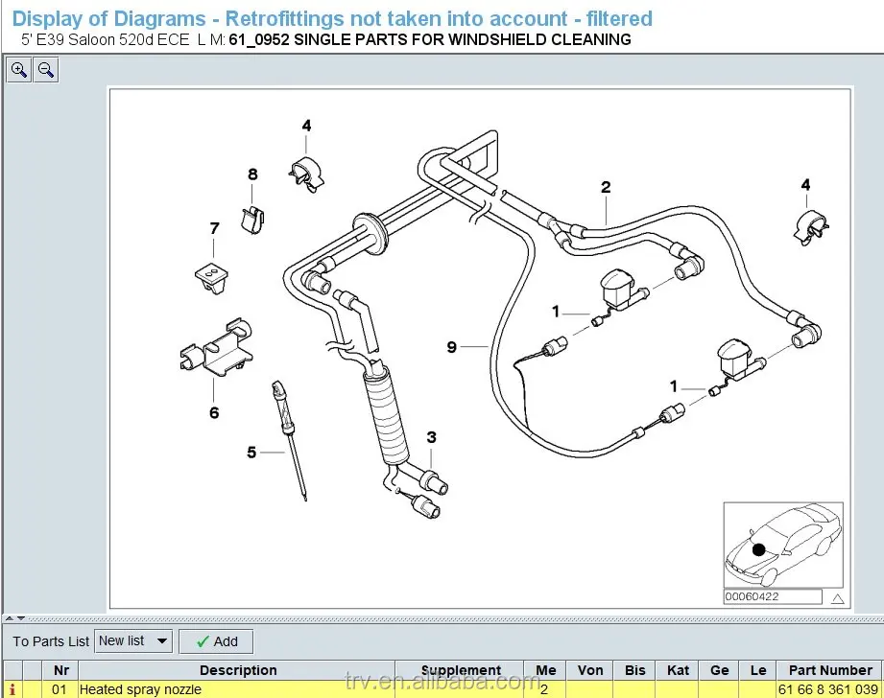Click the Description column header
884x698 pixels.
coord(237,670)
